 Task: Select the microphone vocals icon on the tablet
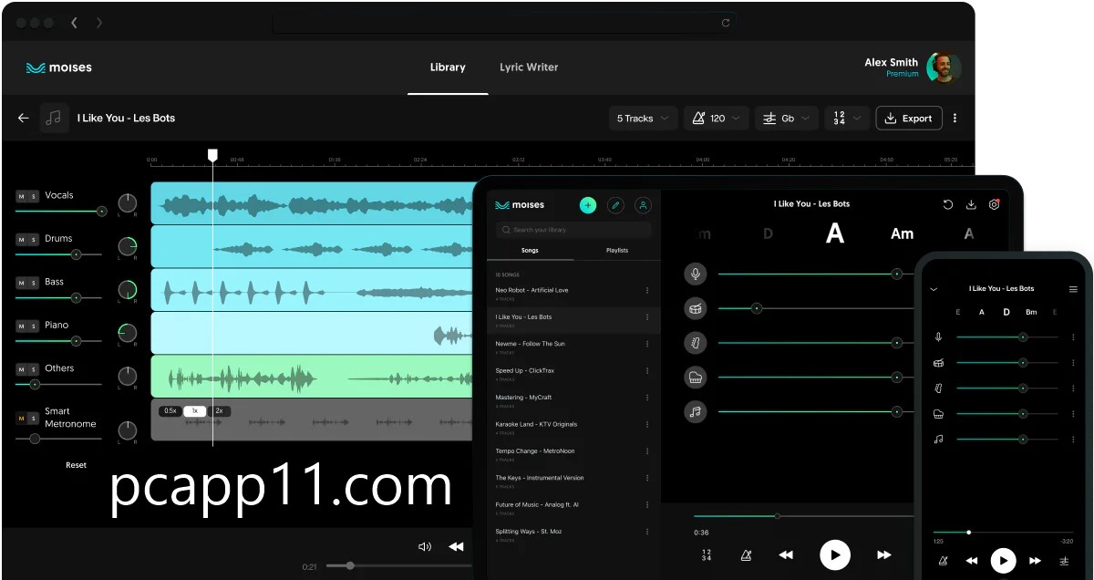pyautogui.click(x=696, y=274)
